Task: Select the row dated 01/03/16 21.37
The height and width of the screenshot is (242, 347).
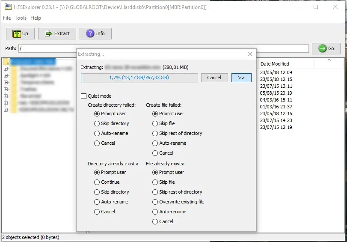Action: point(276,107)
